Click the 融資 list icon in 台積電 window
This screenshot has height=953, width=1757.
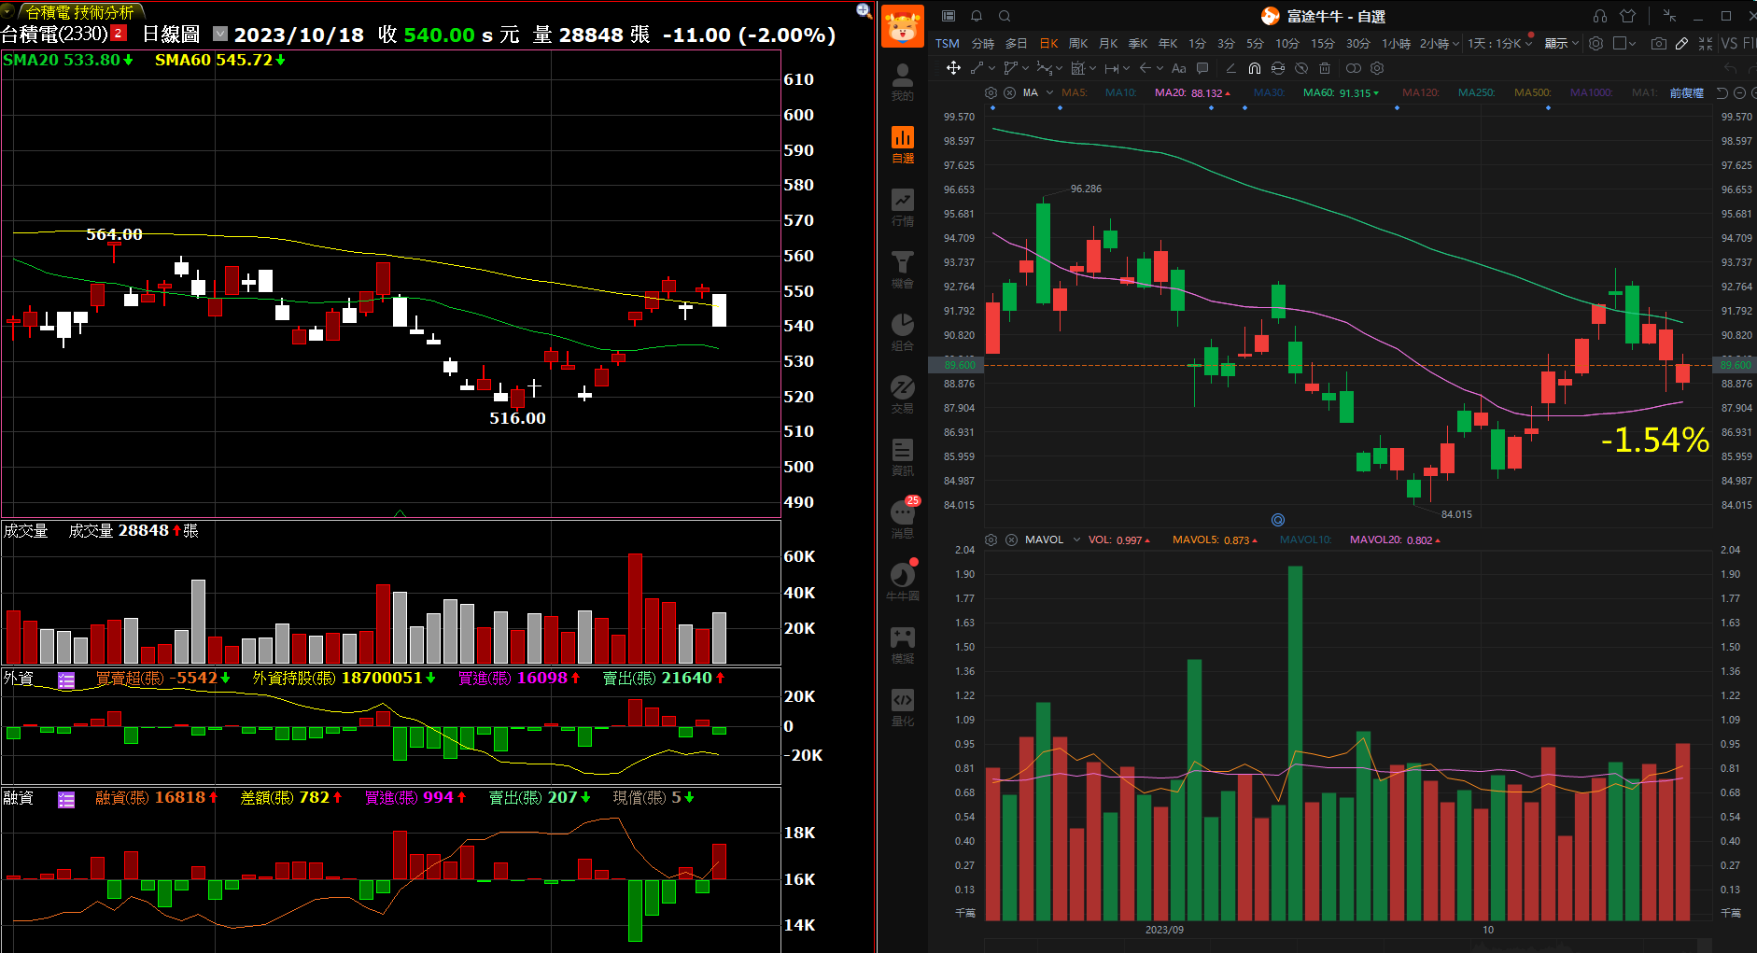(x=66, y=800)
